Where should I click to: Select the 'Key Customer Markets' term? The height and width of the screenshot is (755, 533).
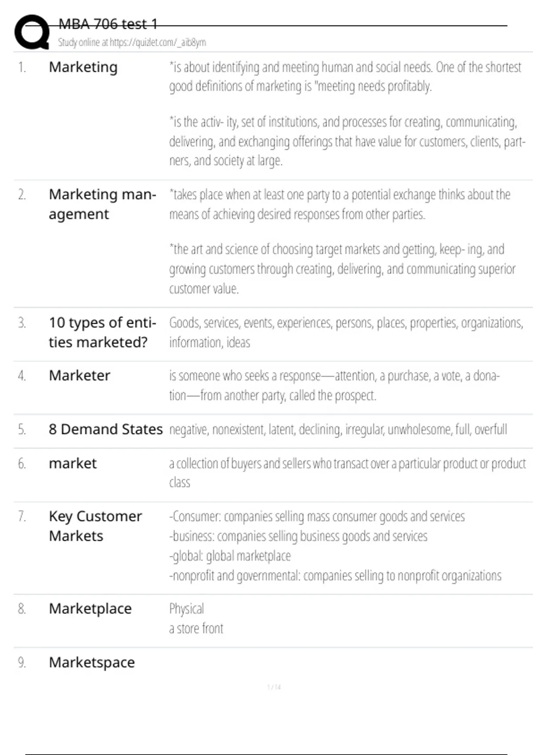pos(95,526)
